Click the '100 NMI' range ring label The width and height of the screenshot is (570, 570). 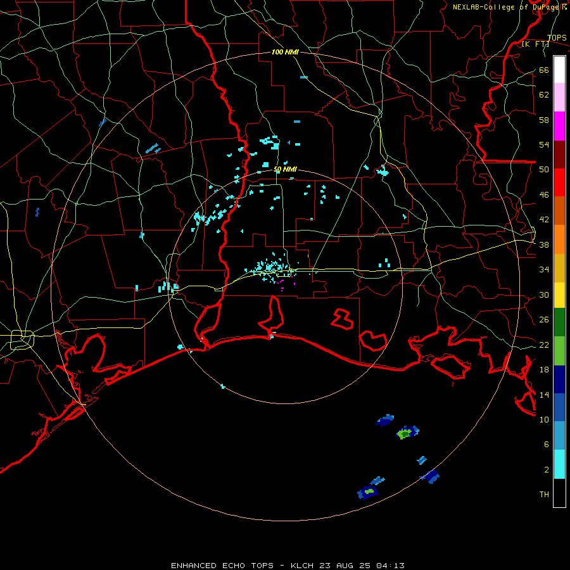285,53
